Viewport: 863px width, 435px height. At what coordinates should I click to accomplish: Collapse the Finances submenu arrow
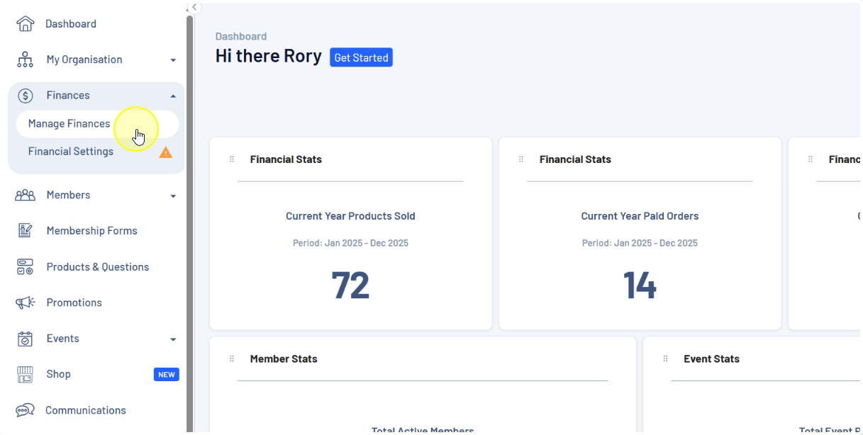[x=173, y=96]
